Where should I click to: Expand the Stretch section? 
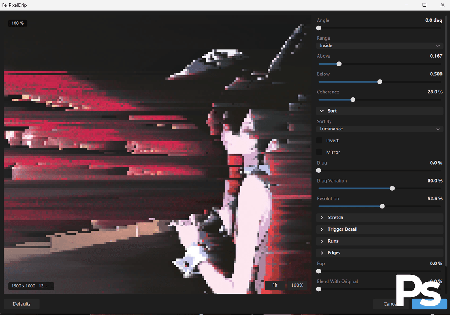coord(379,217)
